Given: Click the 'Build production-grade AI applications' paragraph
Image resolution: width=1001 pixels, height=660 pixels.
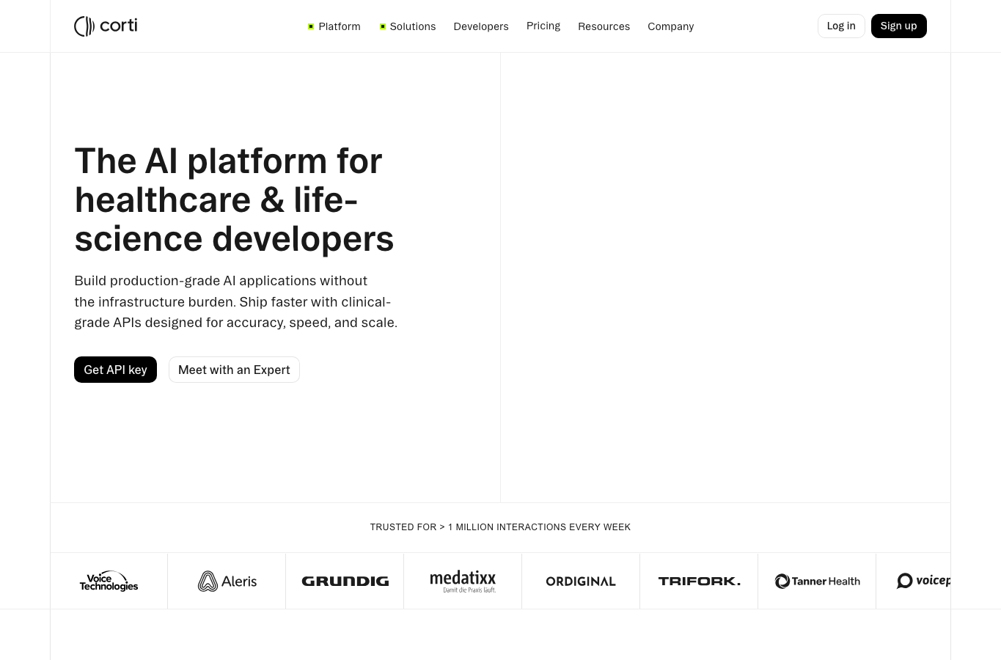Looking at the screenshot, I should point(235,301).
